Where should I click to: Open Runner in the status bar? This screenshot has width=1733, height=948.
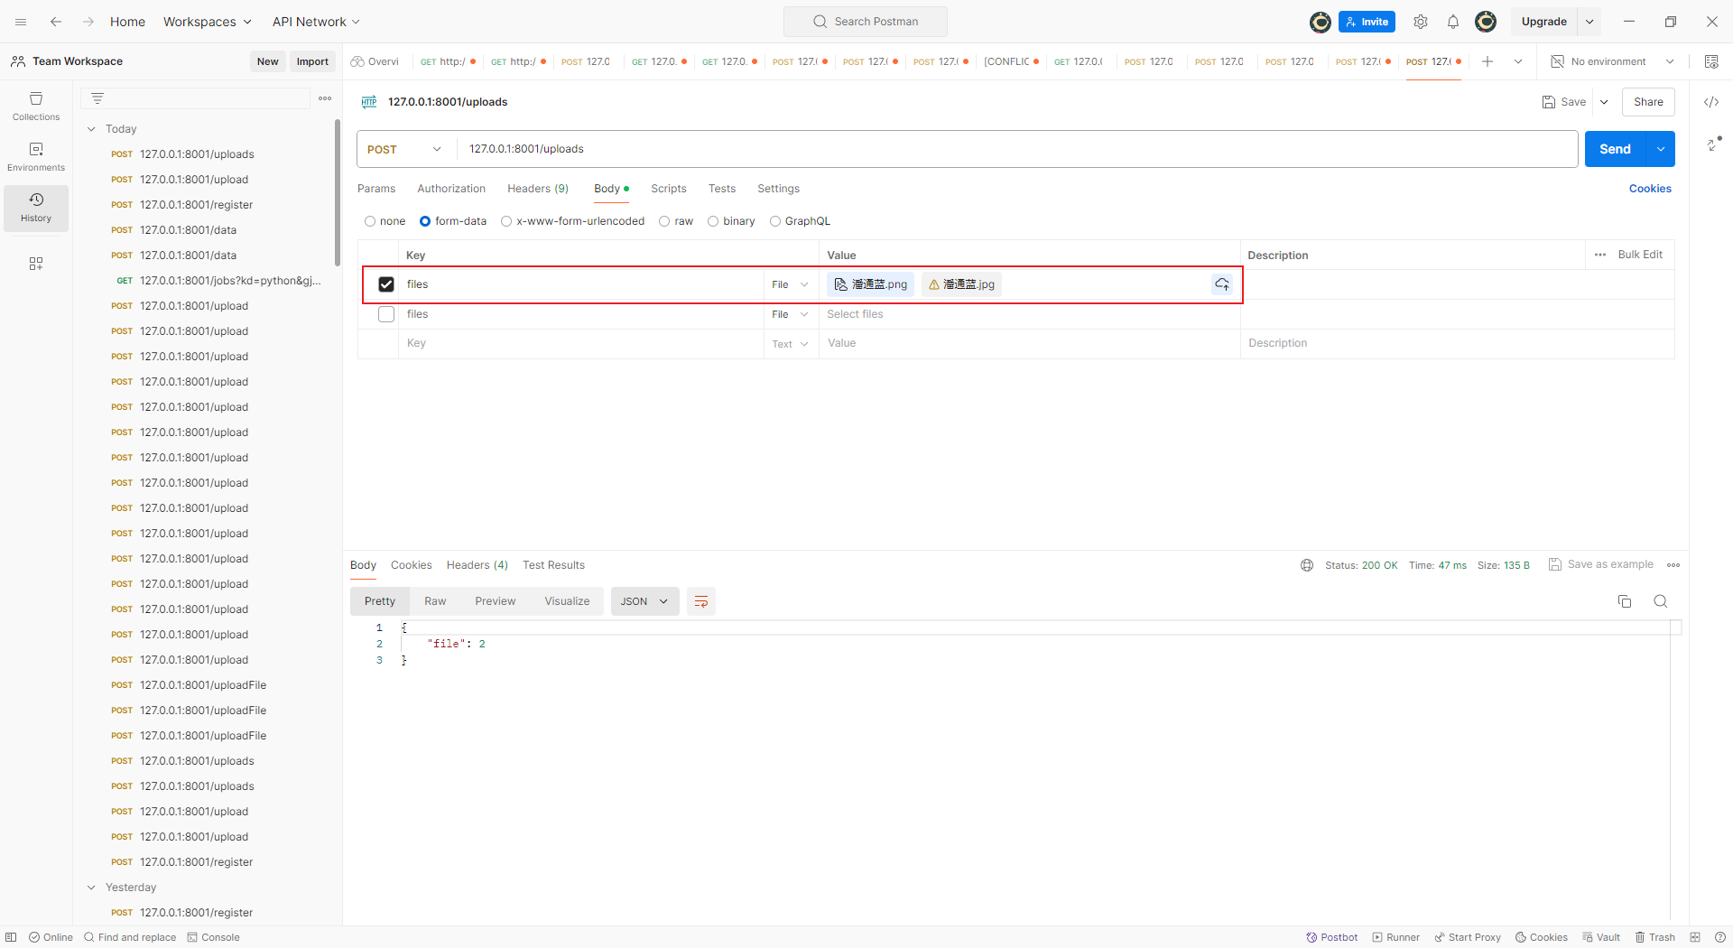[1396, 937]
